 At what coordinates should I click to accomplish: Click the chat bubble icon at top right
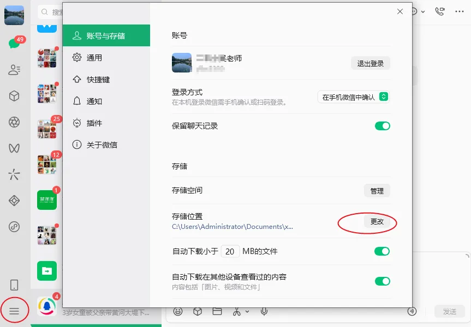pyautogui.click(x=415, y=11)
